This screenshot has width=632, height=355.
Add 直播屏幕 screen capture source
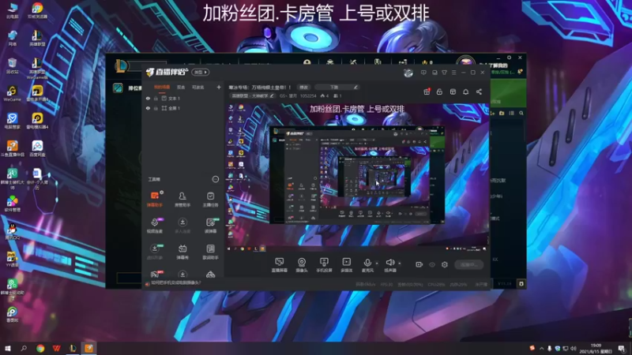coord(279,265)
